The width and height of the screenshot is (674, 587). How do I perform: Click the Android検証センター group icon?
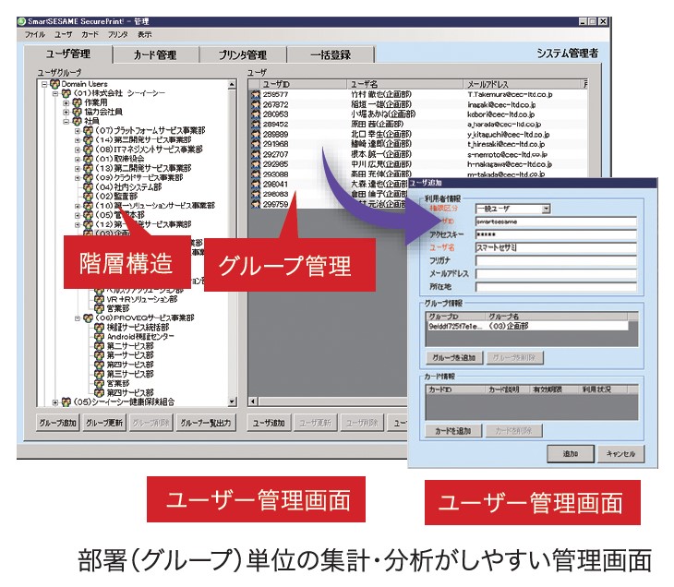coord(100,337)
